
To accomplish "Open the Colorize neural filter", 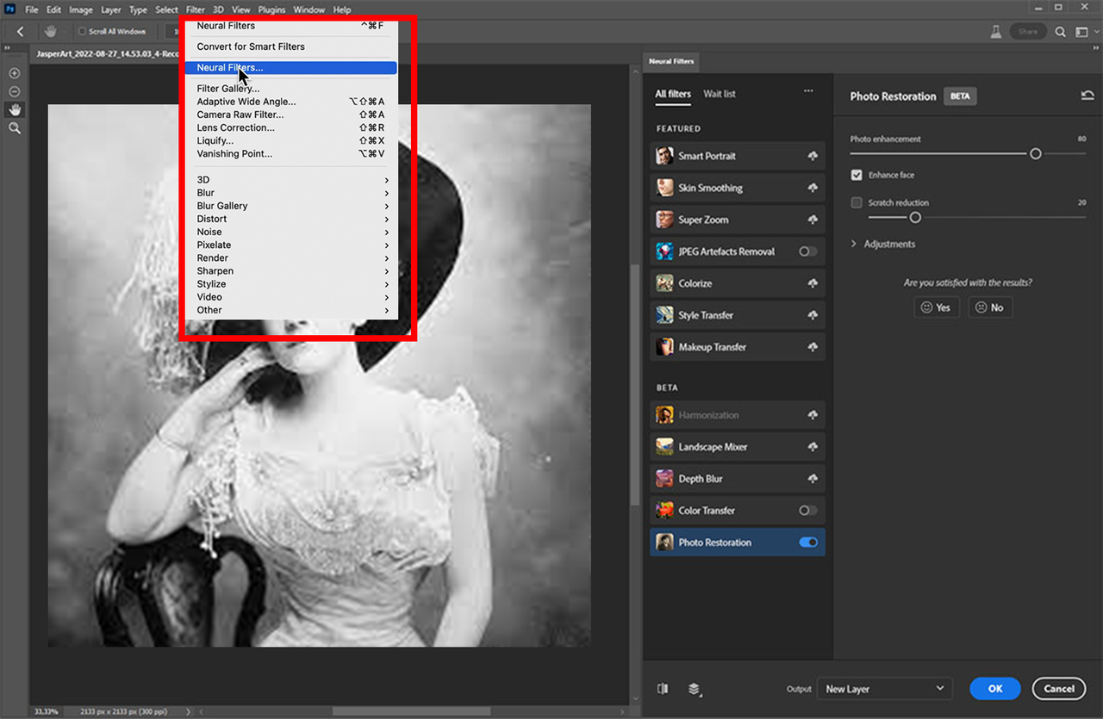I will pyautogui.click(x=737, y=282).
